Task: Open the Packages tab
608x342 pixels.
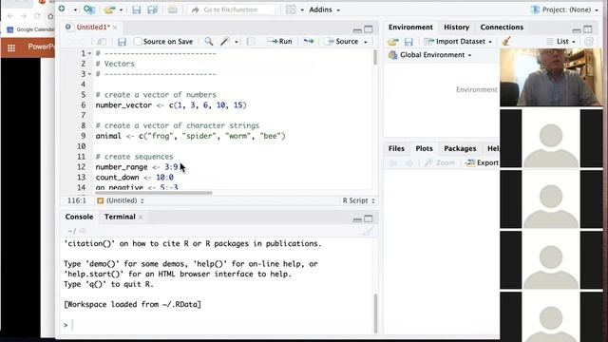Action: (460, 148)
